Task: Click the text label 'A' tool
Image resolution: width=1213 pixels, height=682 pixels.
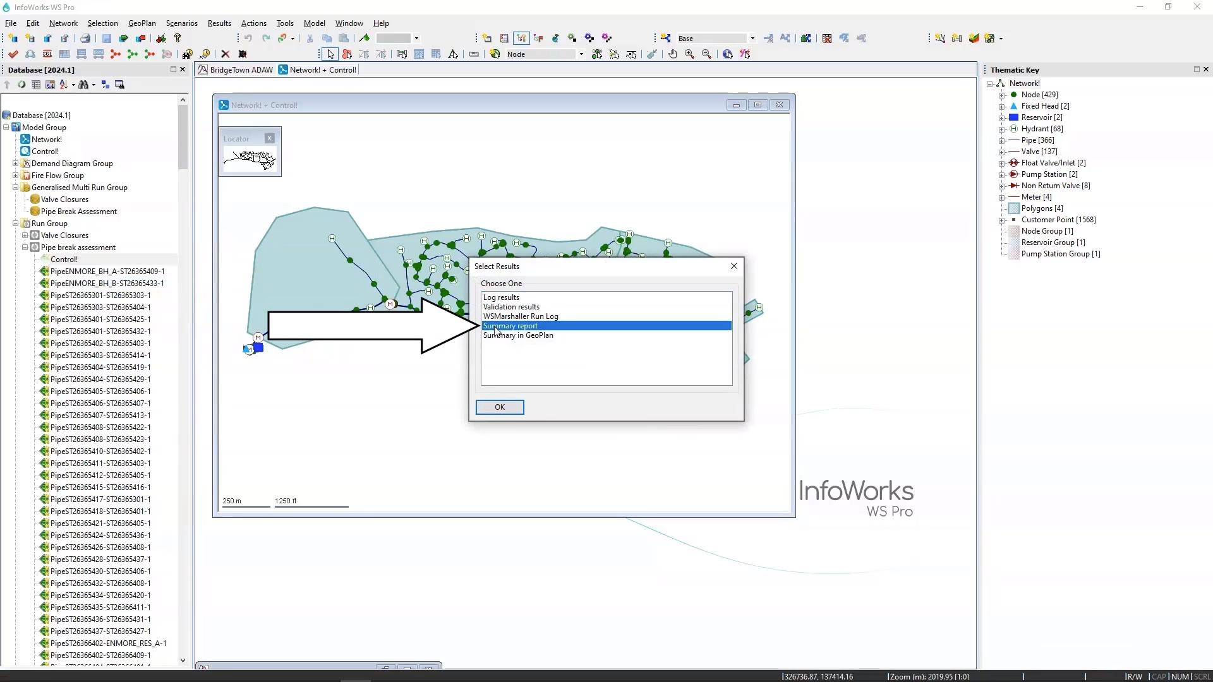Action: 453,54
